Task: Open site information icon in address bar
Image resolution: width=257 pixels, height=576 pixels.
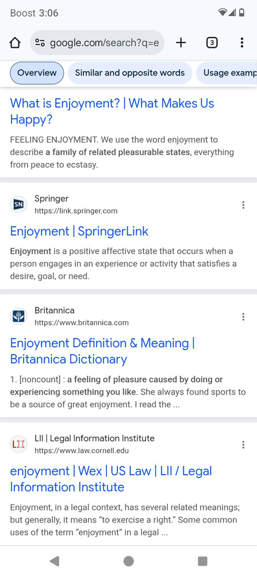Action: pos(40,43)
